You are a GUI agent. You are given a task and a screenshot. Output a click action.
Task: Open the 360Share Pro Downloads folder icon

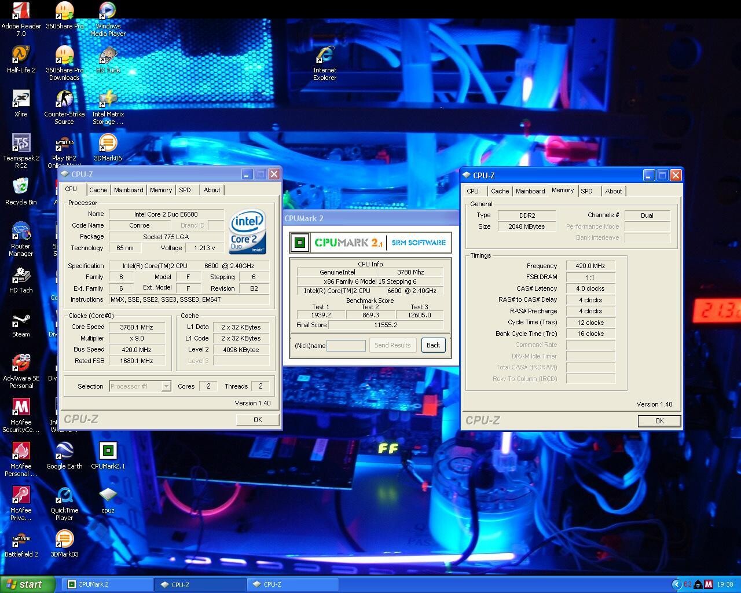coord(64,63)
